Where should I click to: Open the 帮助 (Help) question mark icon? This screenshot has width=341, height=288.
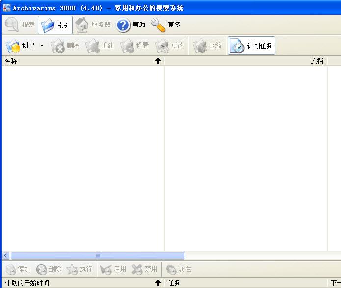click(x=123, y=25)
